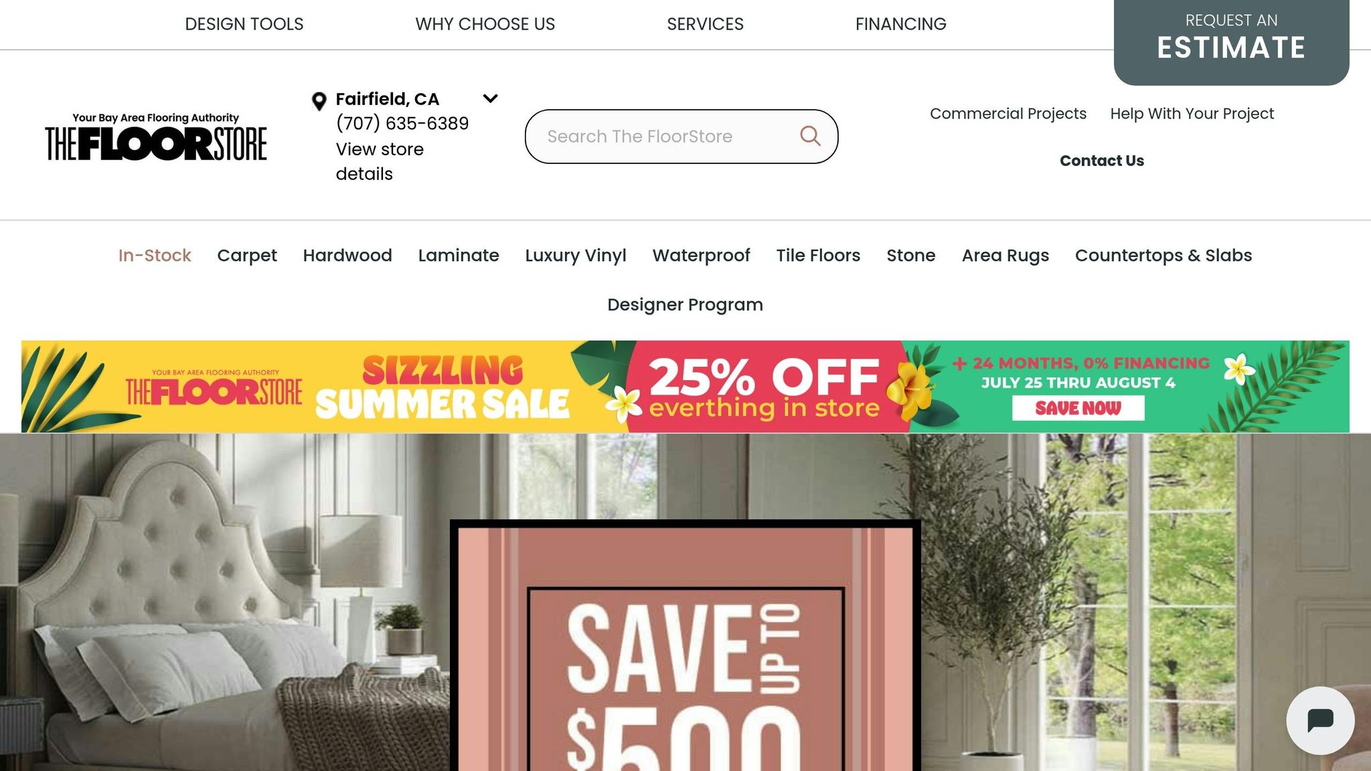Expand the Fairfield, CA store dropdown
The image size is (1371, 771).
[490, 98]
